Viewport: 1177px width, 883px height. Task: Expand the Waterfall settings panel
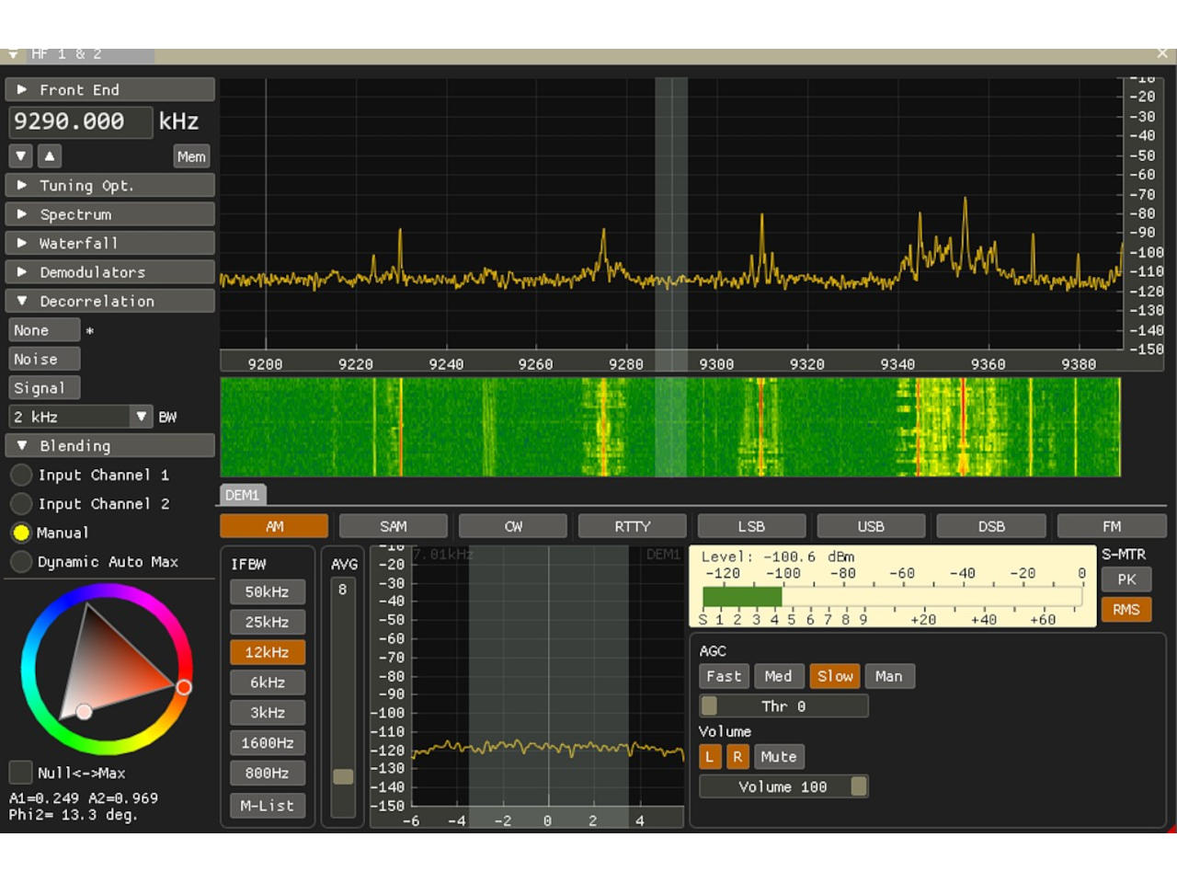point(109,243)
